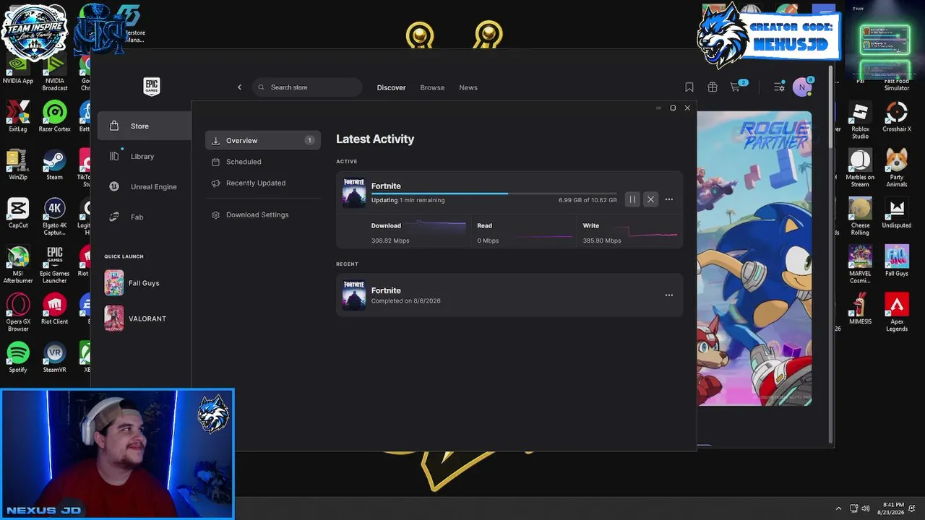This screenshot has height=520, width=925.
Task: Open the taskbar volume control
Action: point(866,508)
